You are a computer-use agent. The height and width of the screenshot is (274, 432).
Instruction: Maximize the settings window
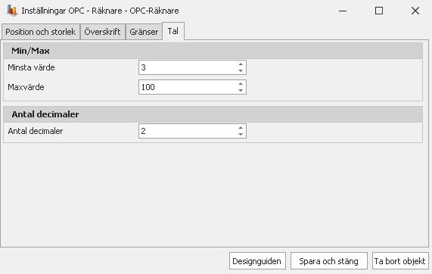[x=379, y=11]
